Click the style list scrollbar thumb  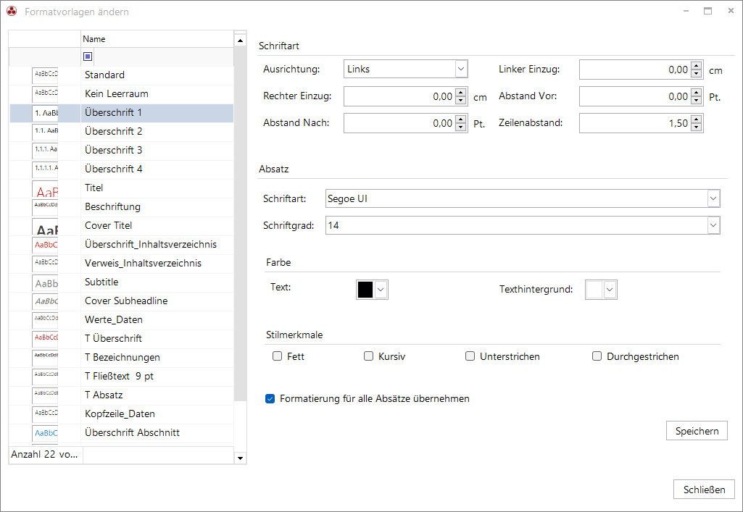pyautogui.click(x=240, y=224)
